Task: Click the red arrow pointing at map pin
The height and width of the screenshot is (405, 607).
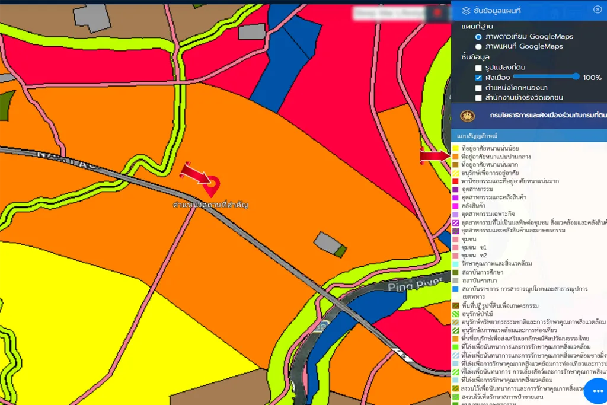Action: click(194, 173)
